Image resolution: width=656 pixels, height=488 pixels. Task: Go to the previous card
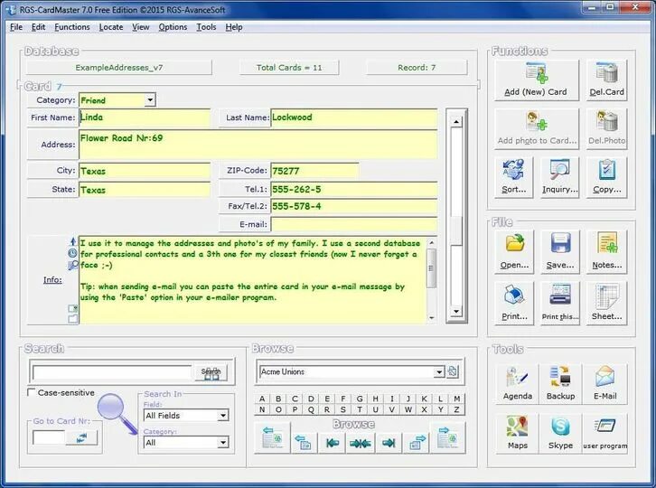pos(304,443)
